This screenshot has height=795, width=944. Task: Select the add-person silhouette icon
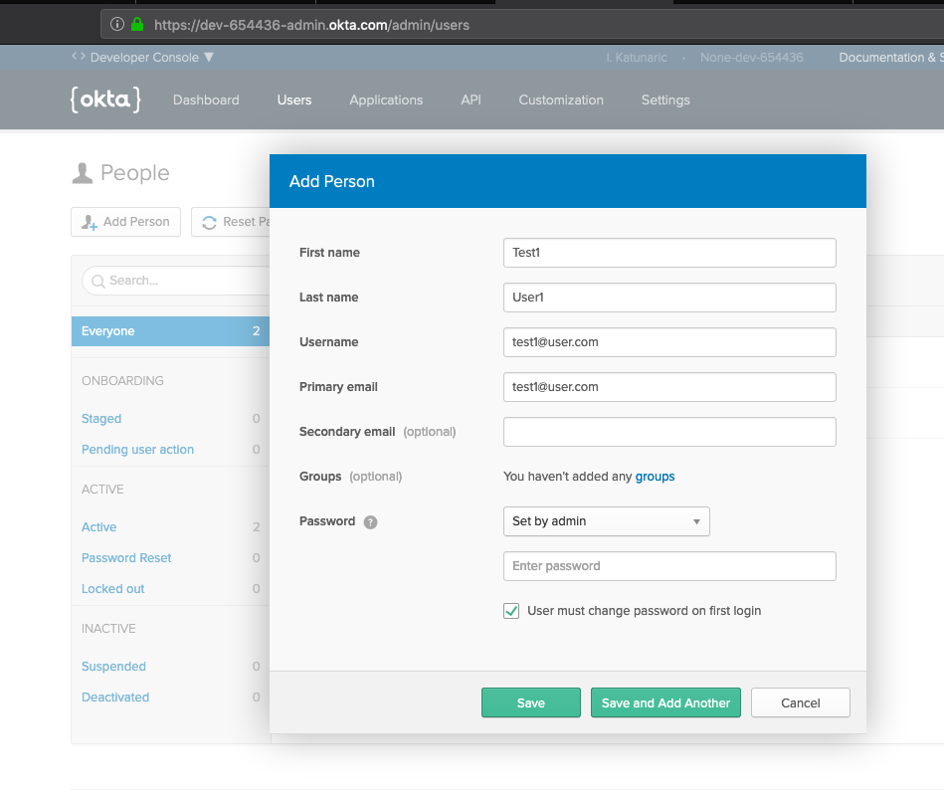click(89, 221)
